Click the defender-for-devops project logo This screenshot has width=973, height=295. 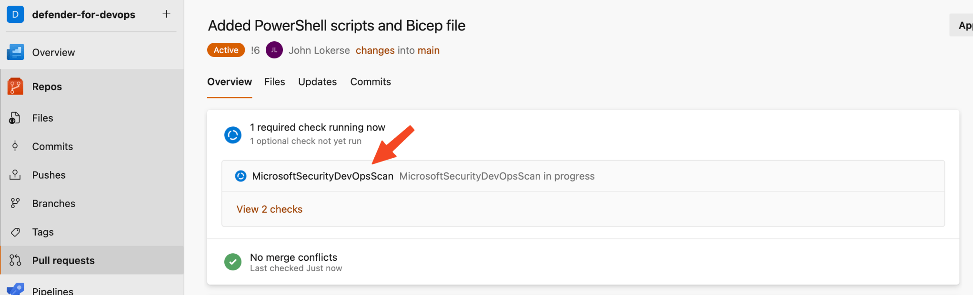coord(15,14)
